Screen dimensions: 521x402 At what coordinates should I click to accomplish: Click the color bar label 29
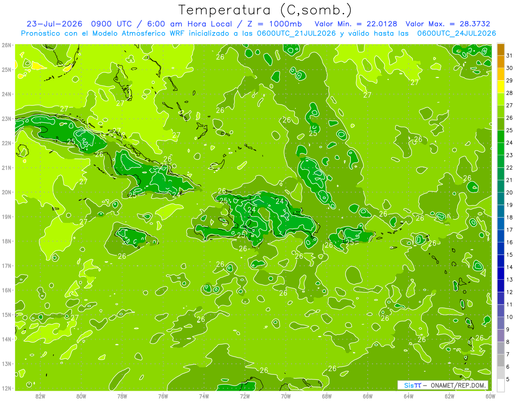click(x=510, y=80)
